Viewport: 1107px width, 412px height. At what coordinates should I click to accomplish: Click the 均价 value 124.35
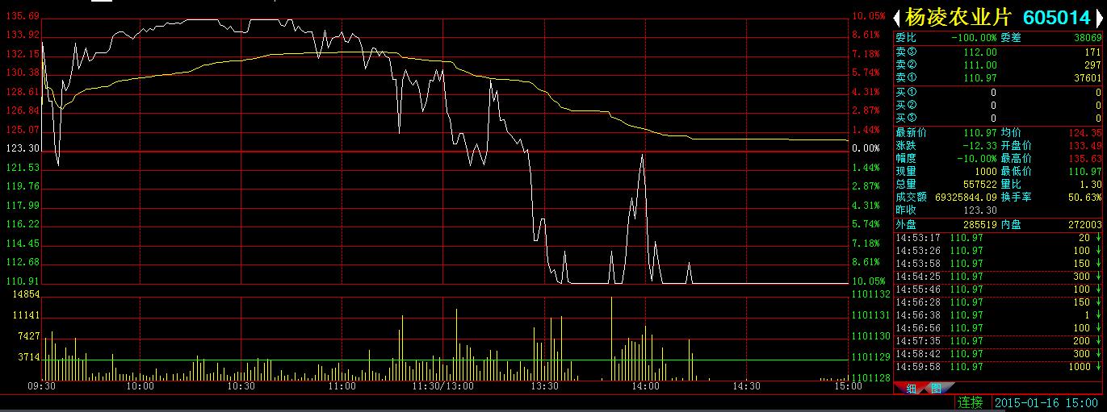click(x=1085, y=132)
